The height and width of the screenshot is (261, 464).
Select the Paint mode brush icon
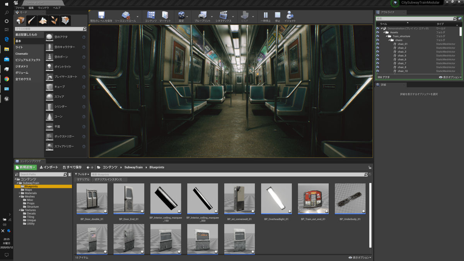(x=32, y=20)
